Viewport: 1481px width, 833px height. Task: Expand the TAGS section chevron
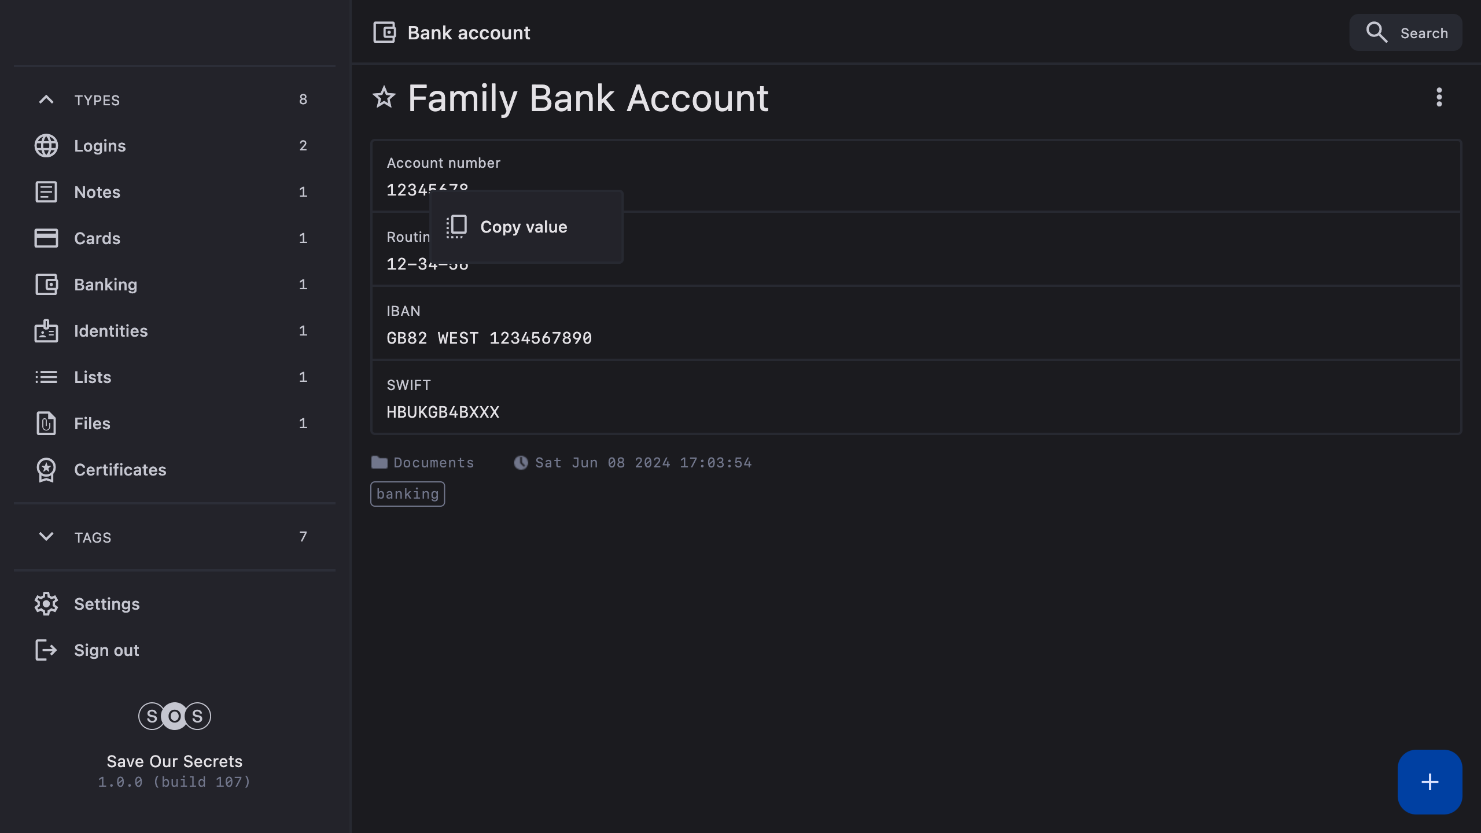(46, 537)
